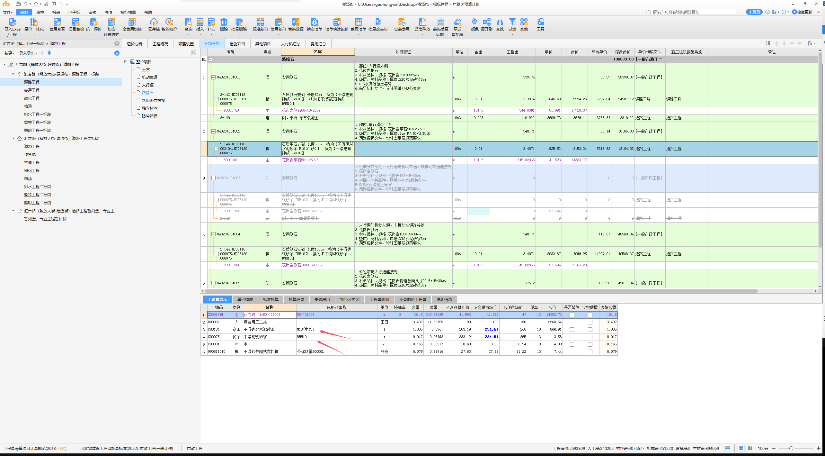Open 智能组价 smart pricing

(169, 22)
